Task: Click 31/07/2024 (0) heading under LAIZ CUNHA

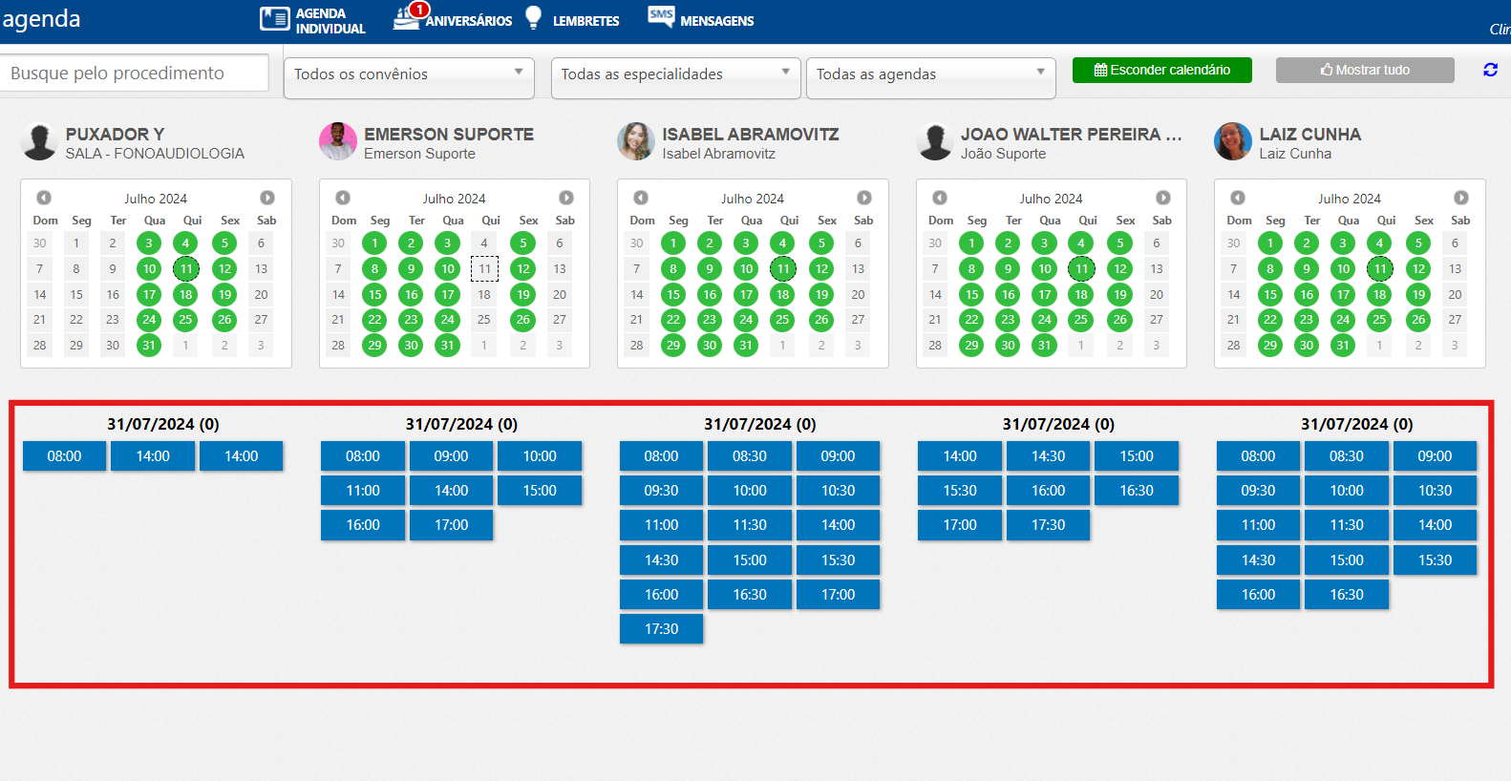Action: tap(1357, 424)
